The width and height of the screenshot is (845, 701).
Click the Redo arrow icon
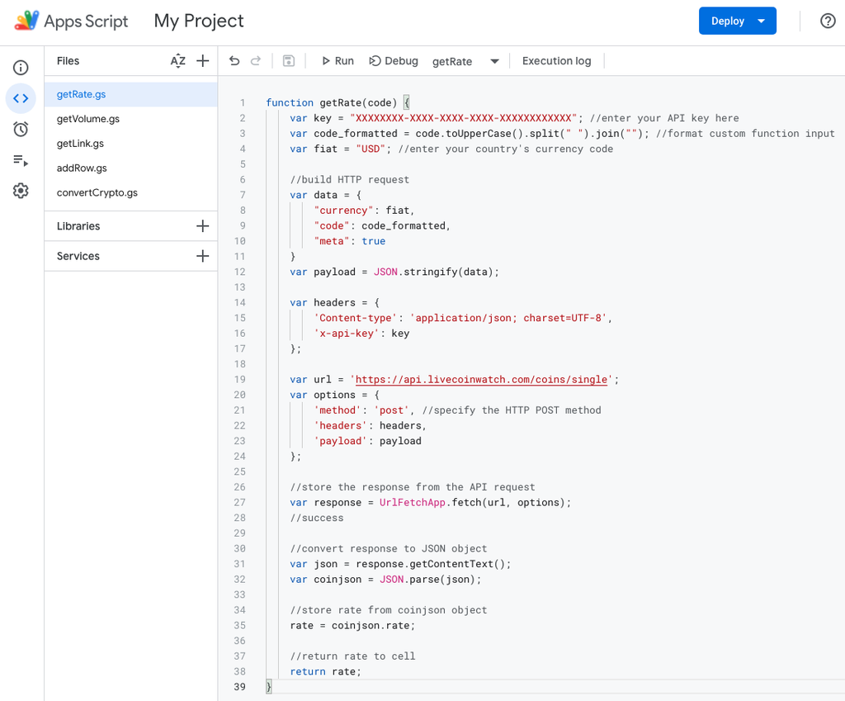click(256, 61)
